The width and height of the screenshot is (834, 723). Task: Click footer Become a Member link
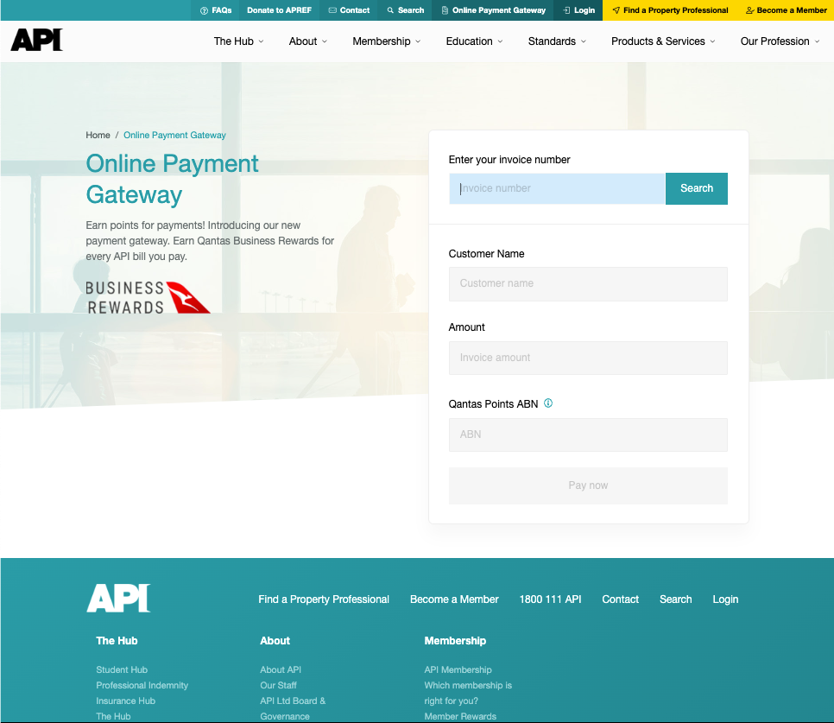[454, 599]
